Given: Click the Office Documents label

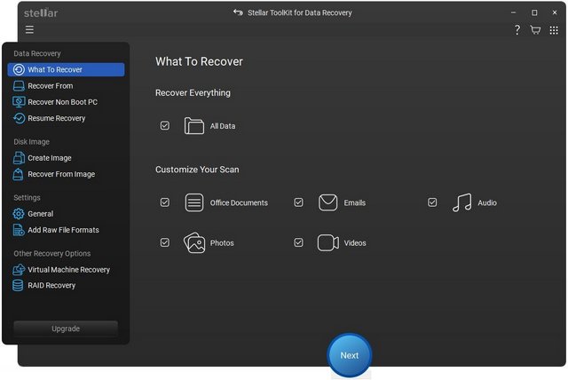Looking at the screenshot, I should pos(239,202).
